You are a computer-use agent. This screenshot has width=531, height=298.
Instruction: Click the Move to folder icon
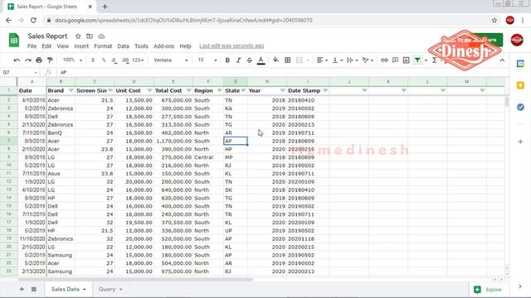[x=90, y=36]
